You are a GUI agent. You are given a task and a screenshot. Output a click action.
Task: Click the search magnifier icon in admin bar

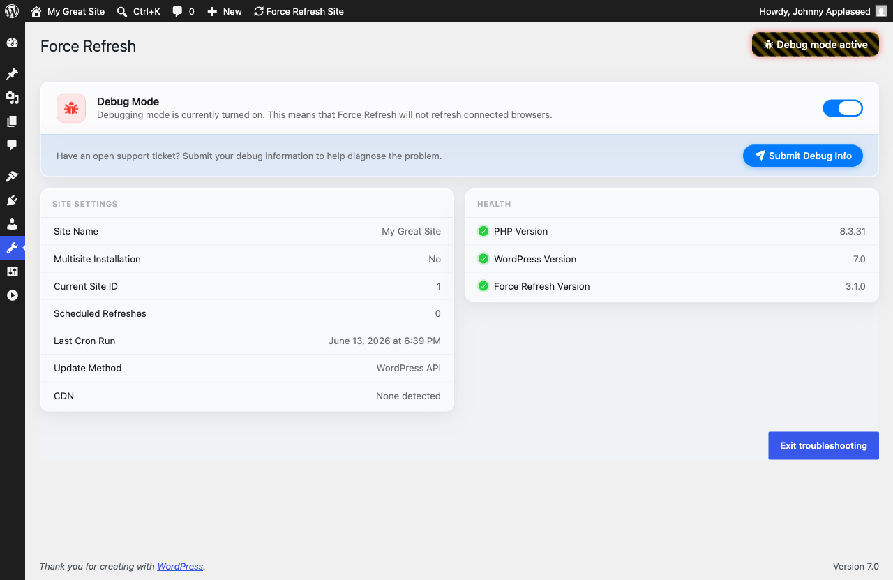pos(122,11)
